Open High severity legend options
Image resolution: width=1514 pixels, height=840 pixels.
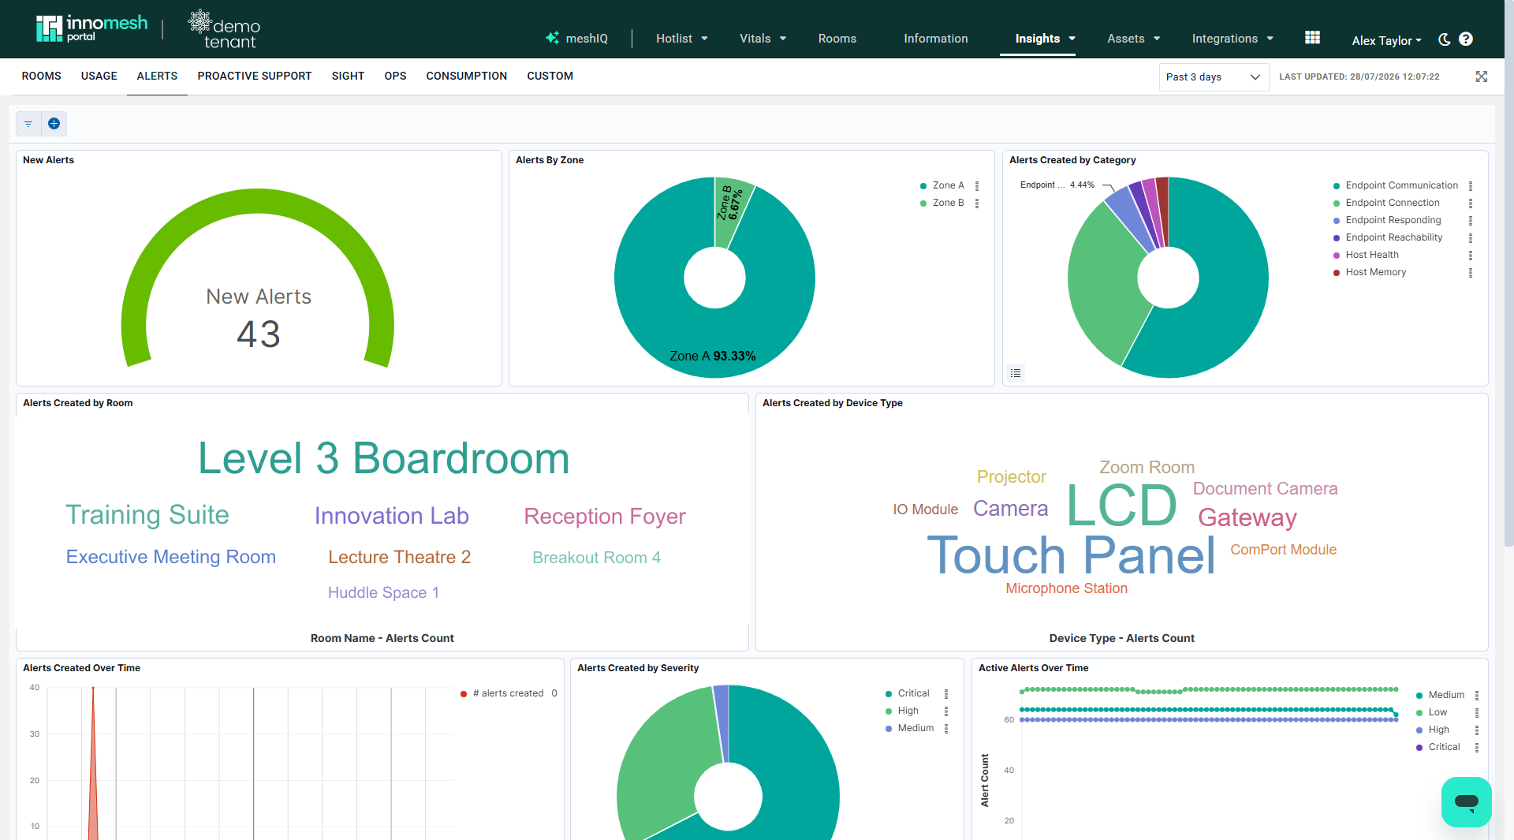tap(946, 711)
